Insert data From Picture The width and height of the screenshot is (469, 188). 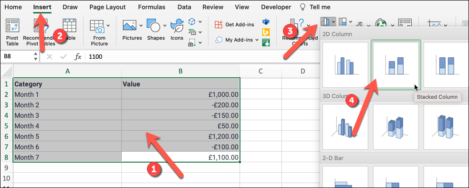point(99,32)
